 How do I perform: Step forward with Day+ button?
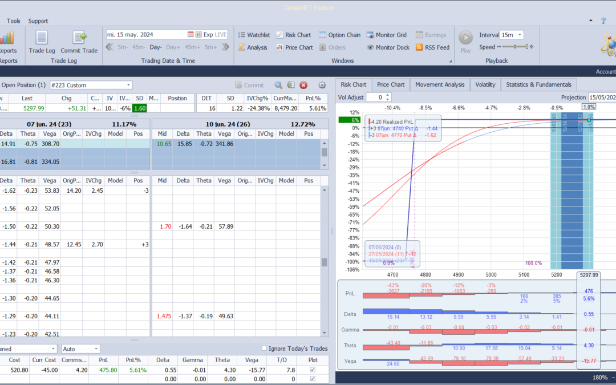[x=173, y=47]
